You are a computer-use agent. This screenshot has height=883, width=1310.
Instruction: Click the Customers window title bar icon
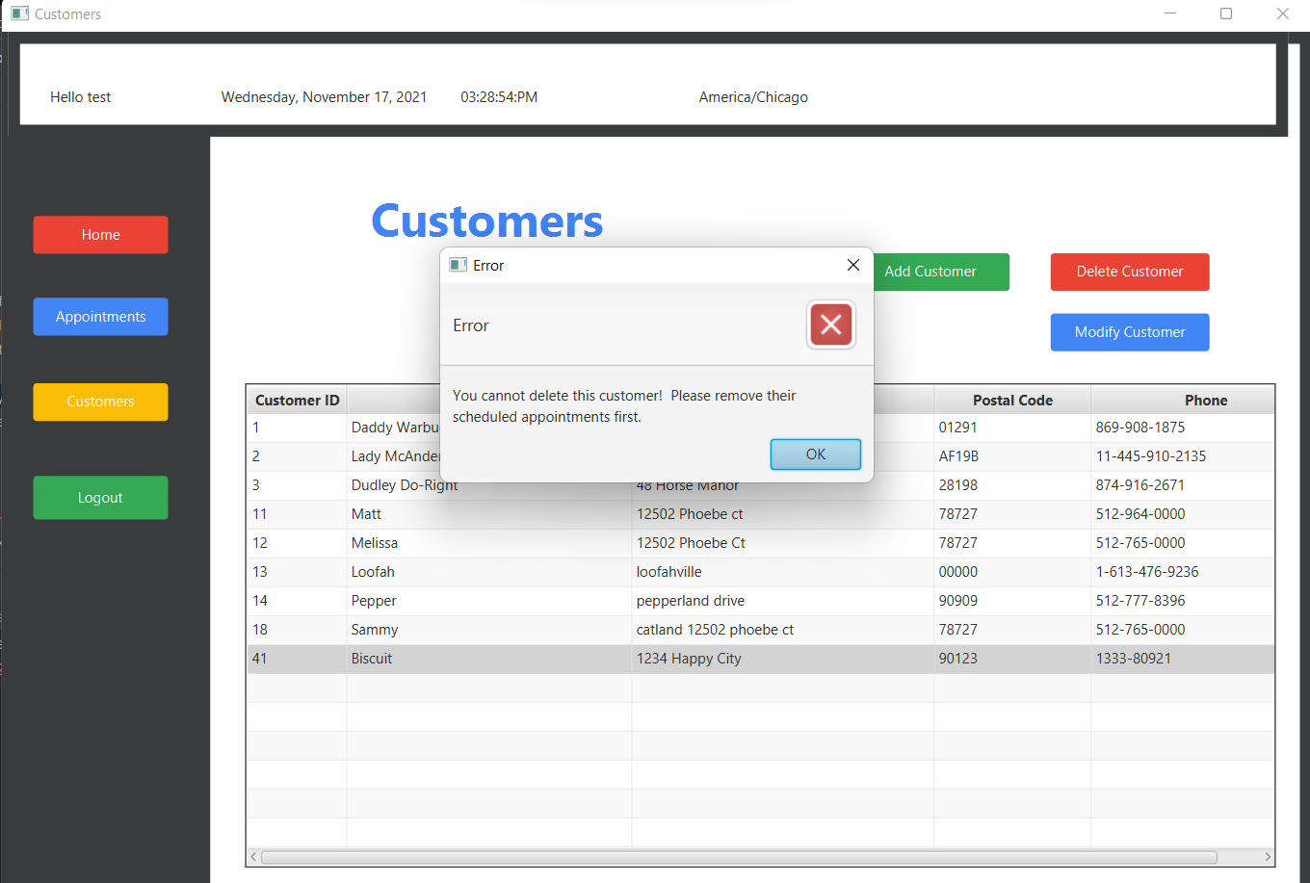(x=20, y=13)
